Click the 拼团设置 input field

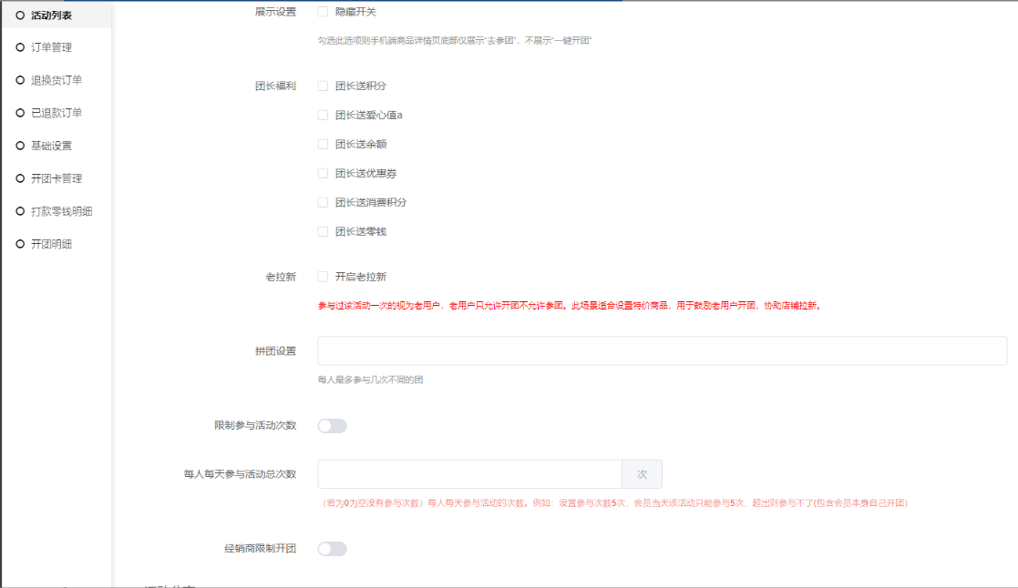(662, 351)
